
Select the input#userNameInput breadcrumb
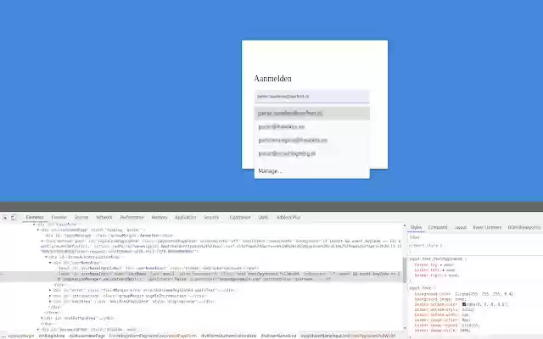348,336
